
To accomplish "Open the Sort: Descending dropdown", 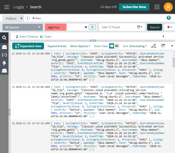I will point(135,46).
